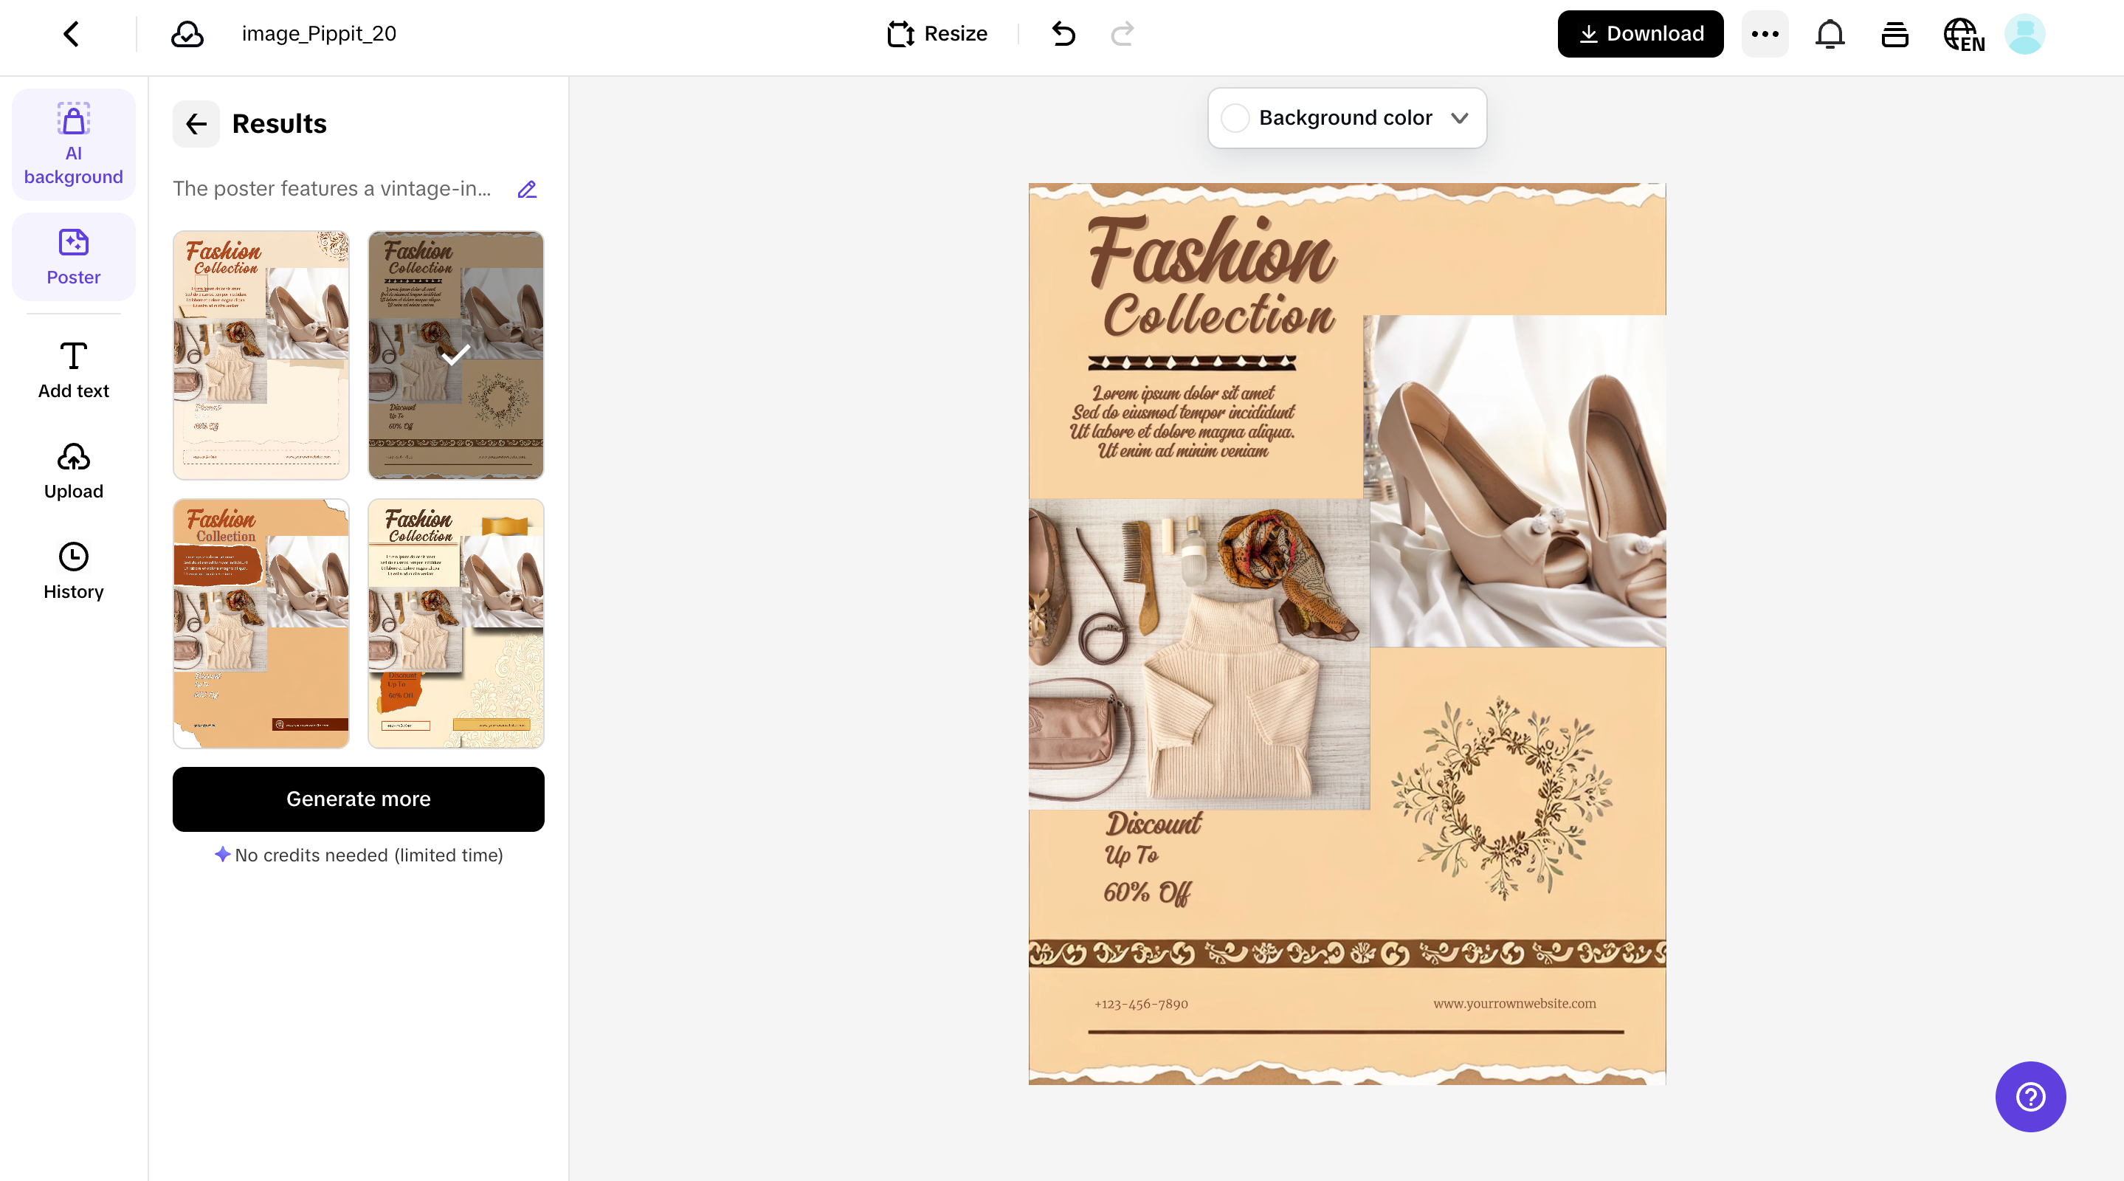Open the notifications bell

pos(1830,34)
